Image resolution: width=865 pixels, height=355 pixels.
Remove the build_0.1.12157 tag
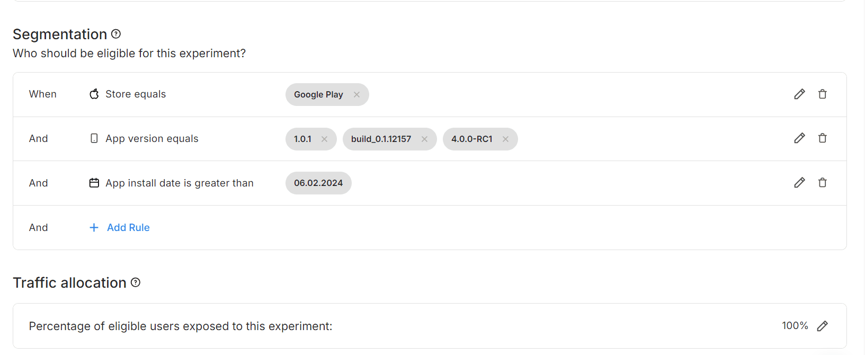(424, 139)
